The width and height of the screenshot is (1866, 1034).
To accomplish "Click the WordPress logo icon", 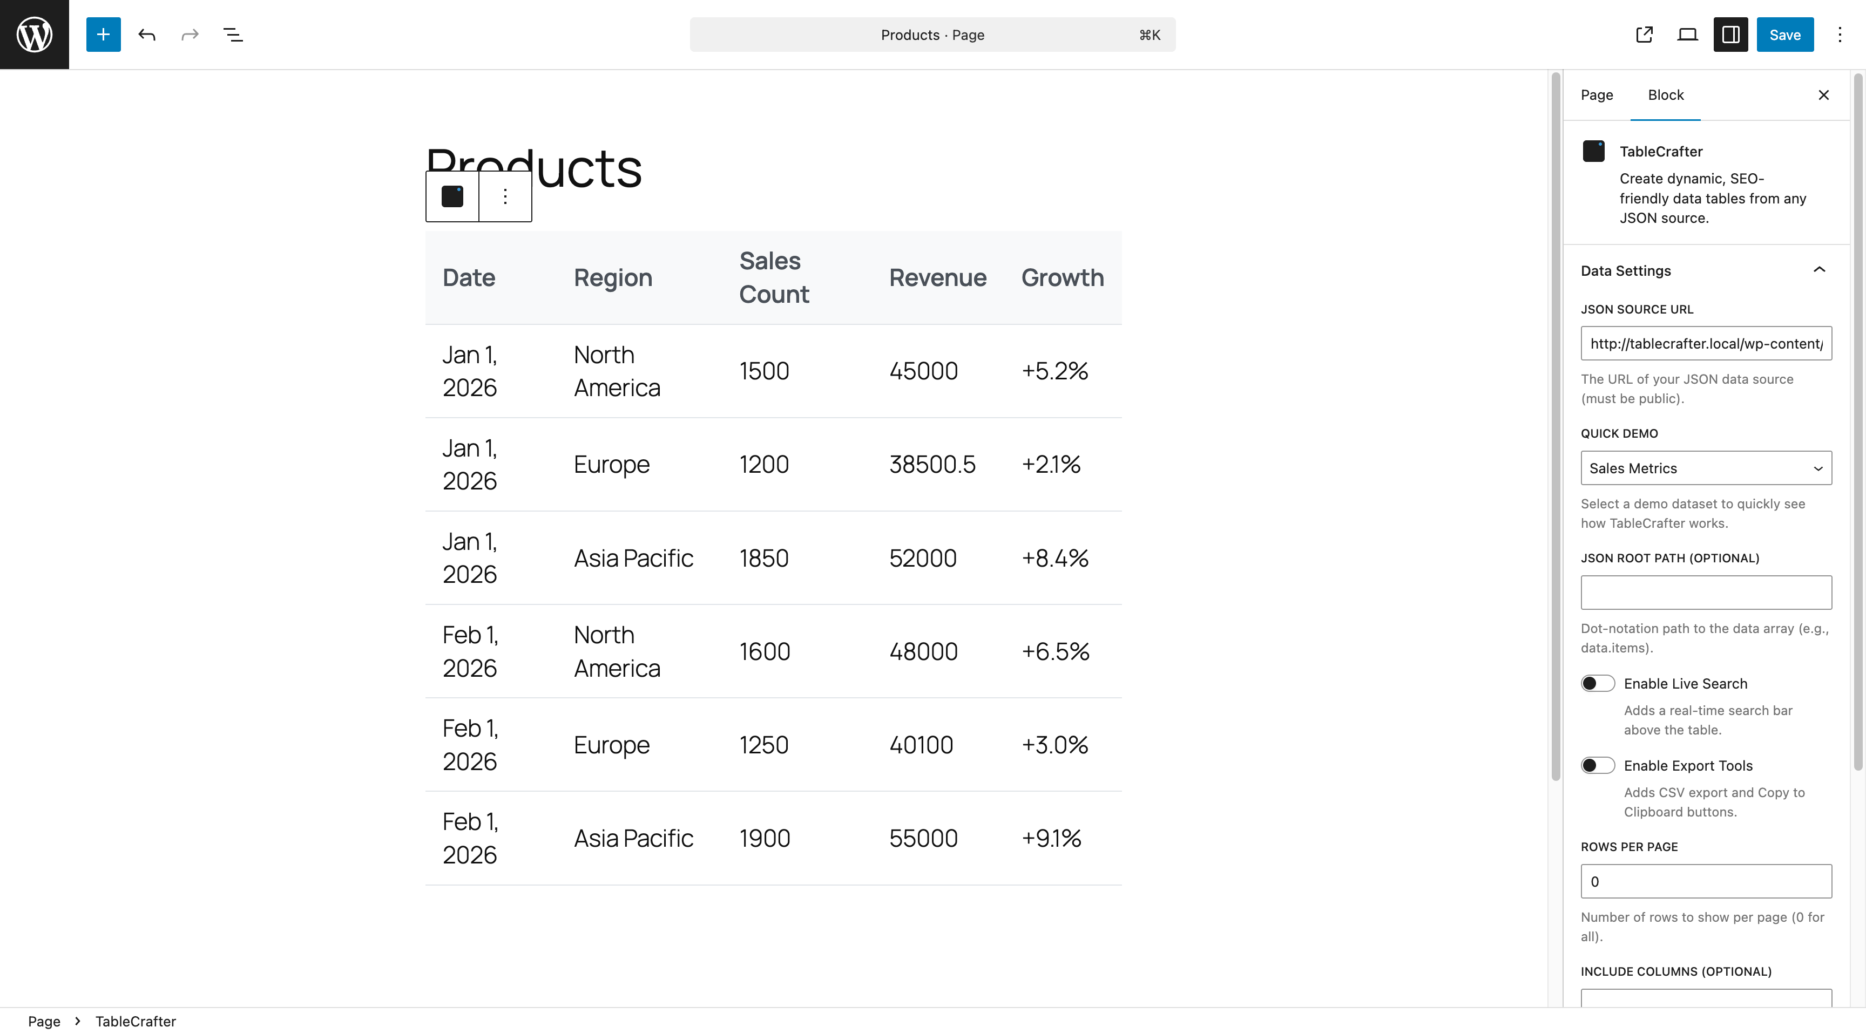I will [x=34, y=34].
